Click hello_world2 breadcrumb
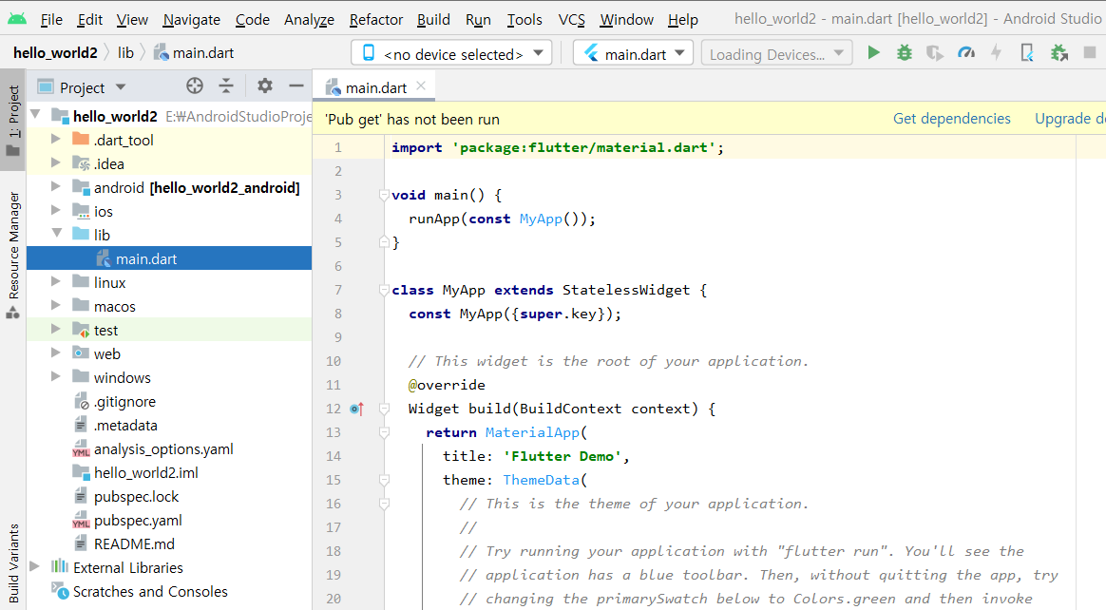The height and width of the screenshot is (610, 1106). pos(55,53)
